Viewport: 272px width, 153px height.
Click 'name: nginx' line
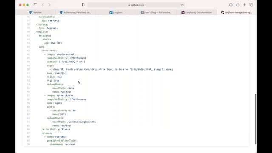[x=54, y=103]
